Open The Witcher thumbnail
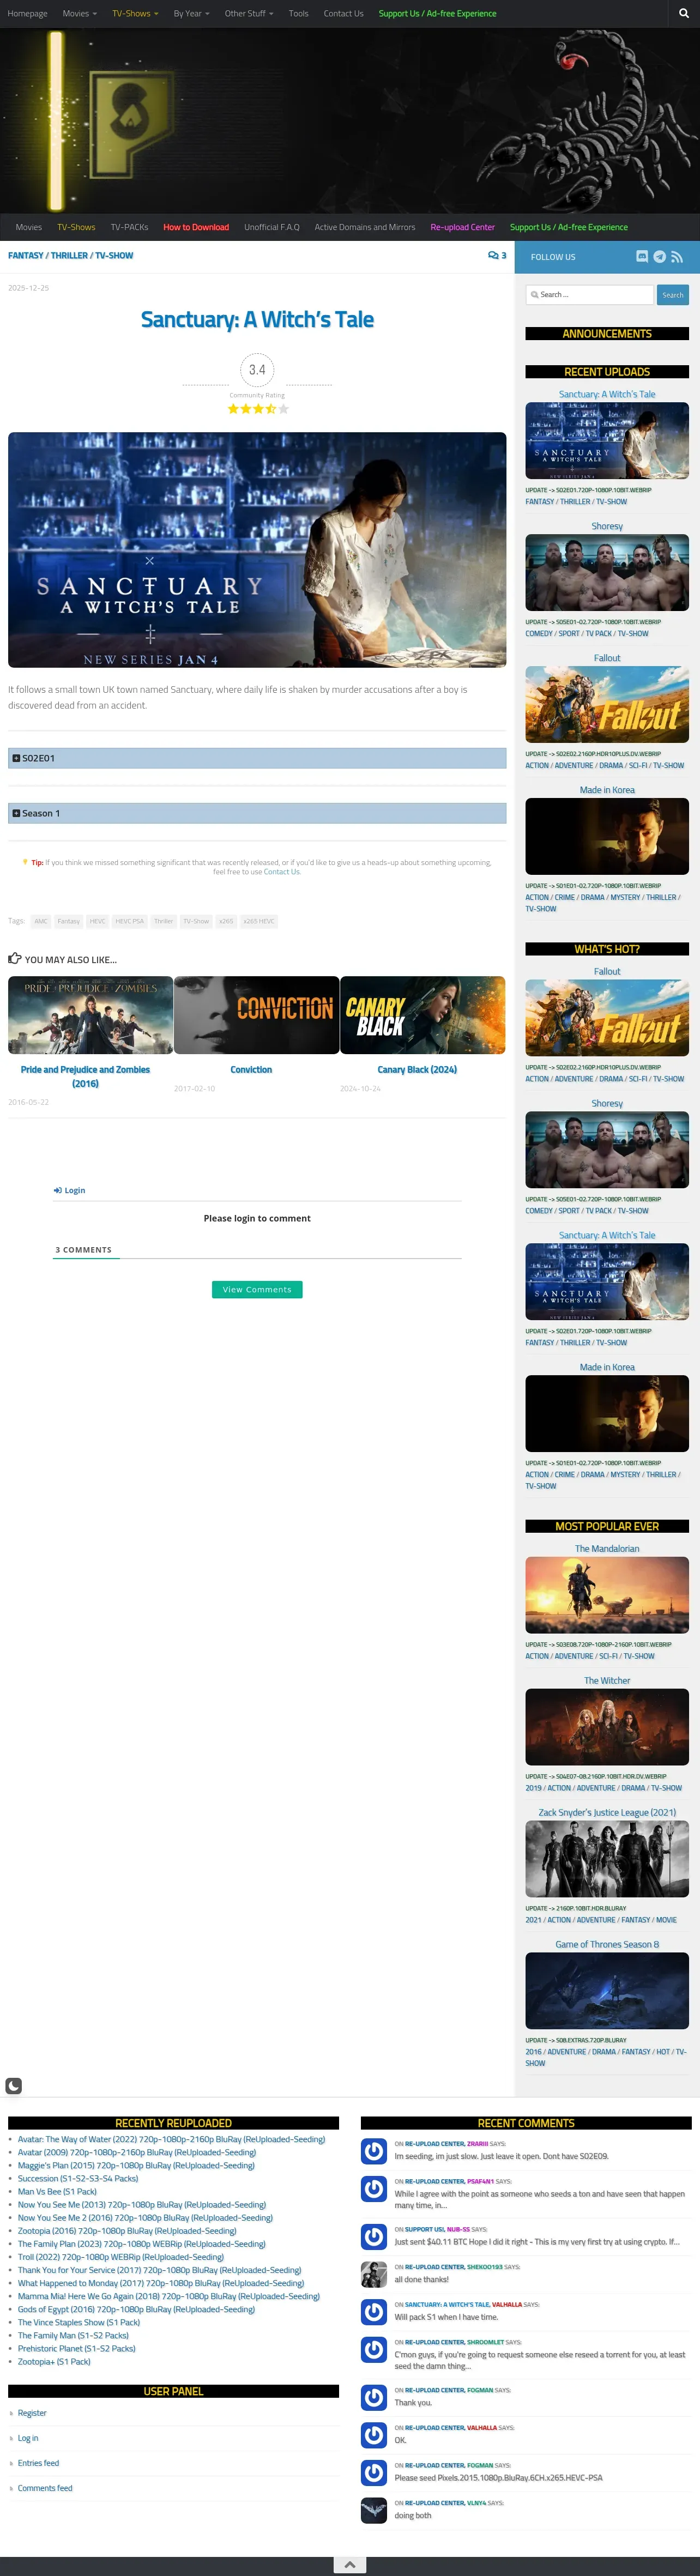The width and height of the screenshot is (700, 2576). coord(607,1727)
